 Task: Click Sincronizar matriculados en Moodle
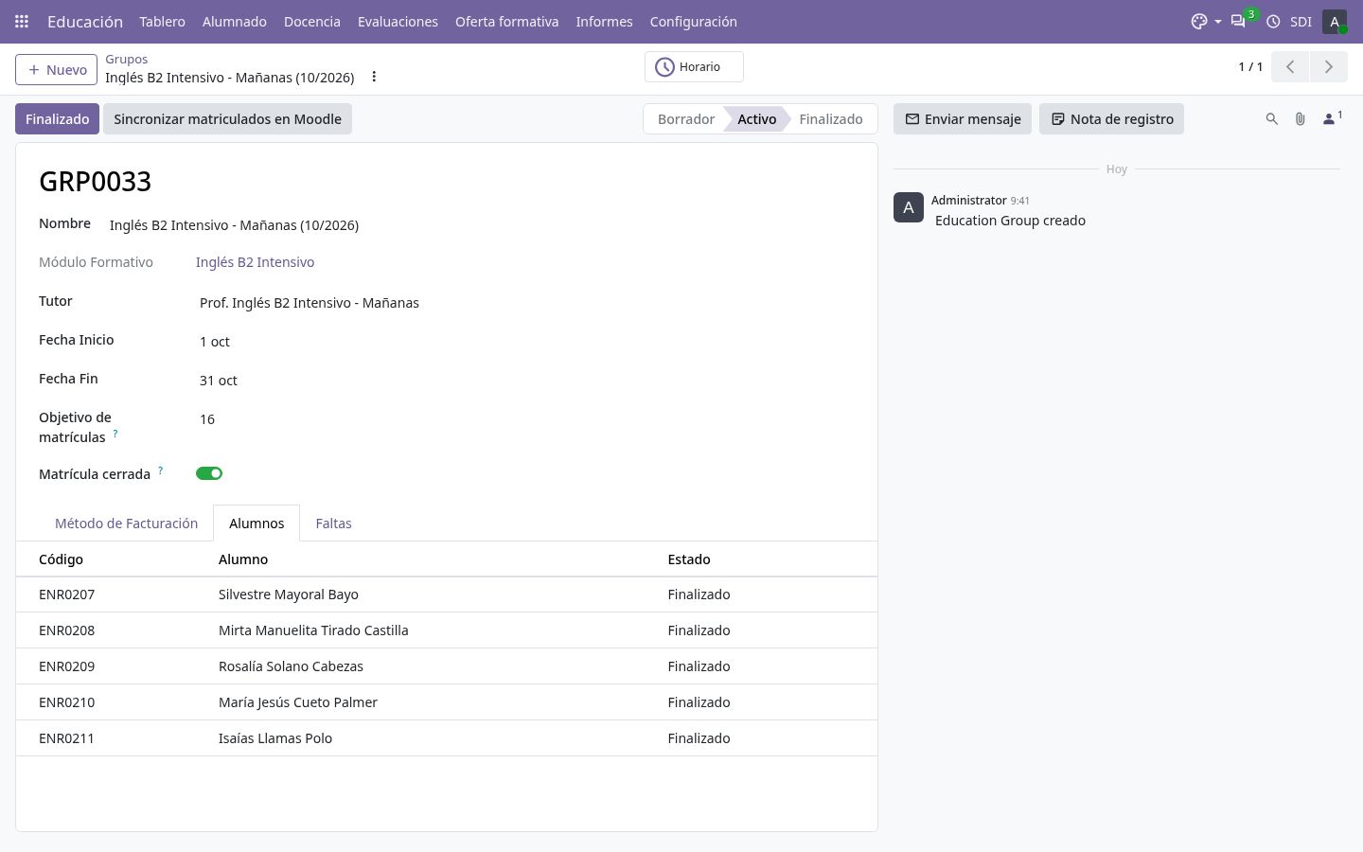pyautogui.click(x=227, y=119)
